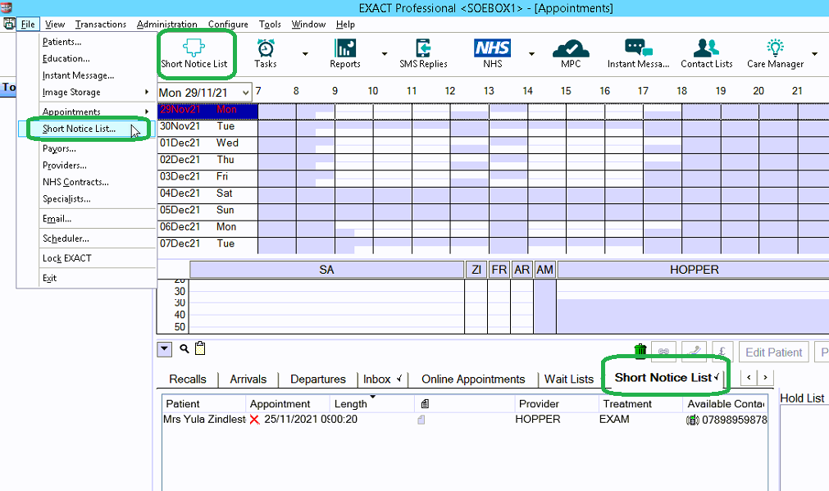
Task: Open the Configure menu
Action: tap(228, 25)
